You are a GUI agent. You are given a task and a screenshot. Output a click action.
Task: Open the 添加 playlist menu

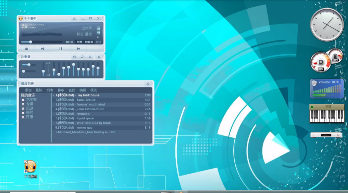click(x=28, y=90)
